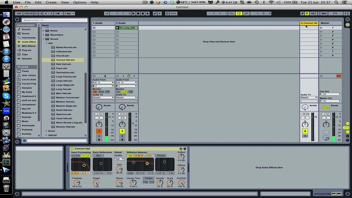Image resolution: width=352 pixels, height=198 pixels.
Task: Open the Cue Out dropdown
Action: point(330,94)
